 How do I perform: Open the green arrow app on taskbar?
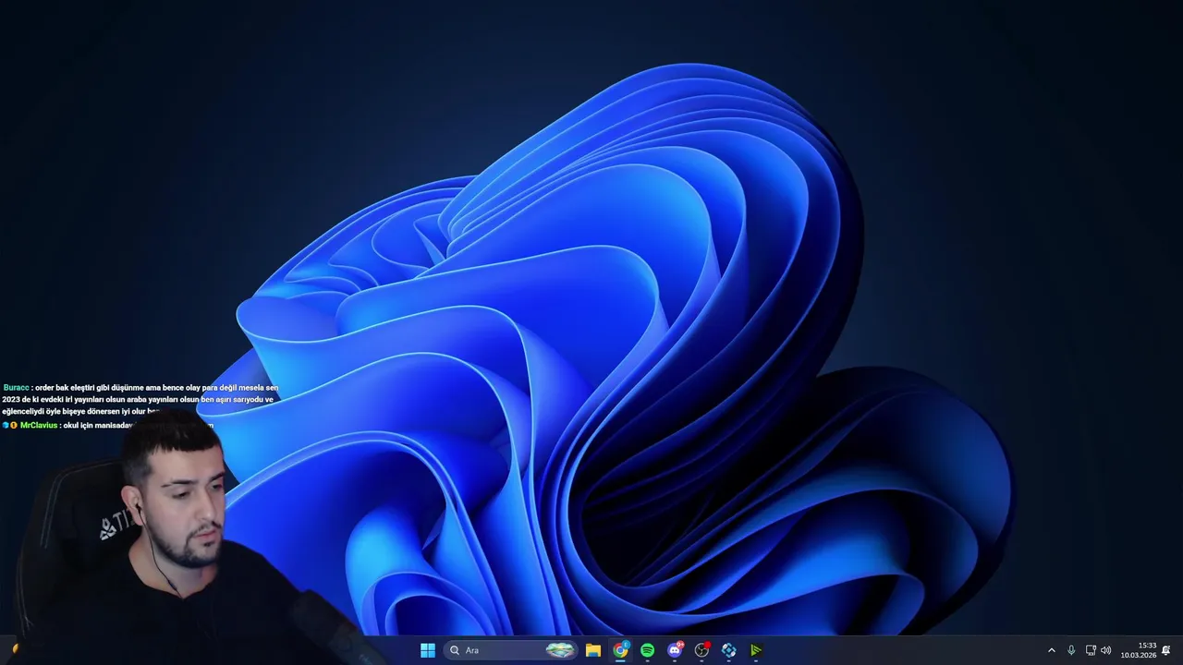(755, 650)
